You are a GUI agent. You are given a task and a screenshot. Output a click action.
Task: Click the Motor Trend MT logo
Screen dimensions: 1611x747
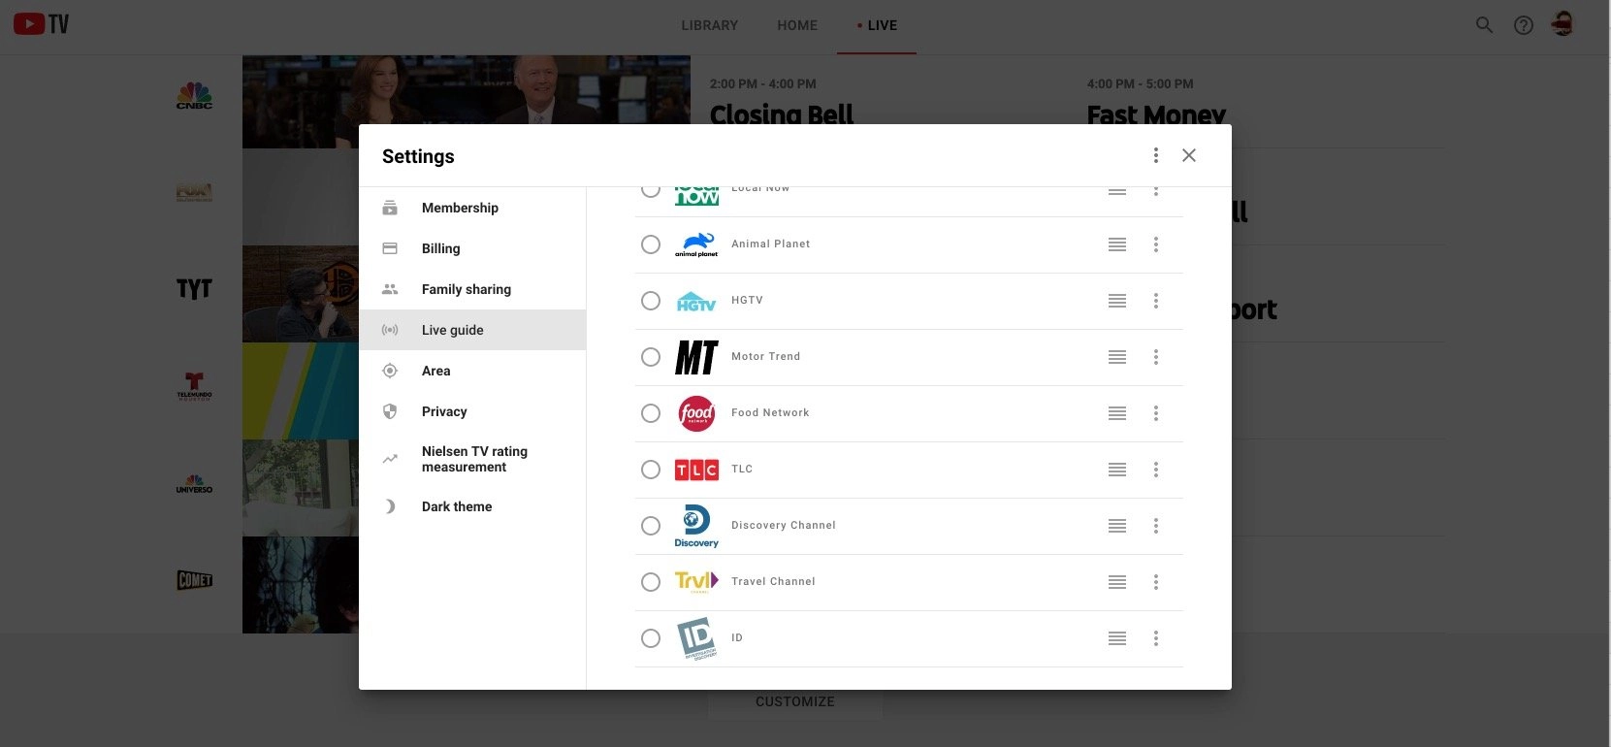[696, 357]
